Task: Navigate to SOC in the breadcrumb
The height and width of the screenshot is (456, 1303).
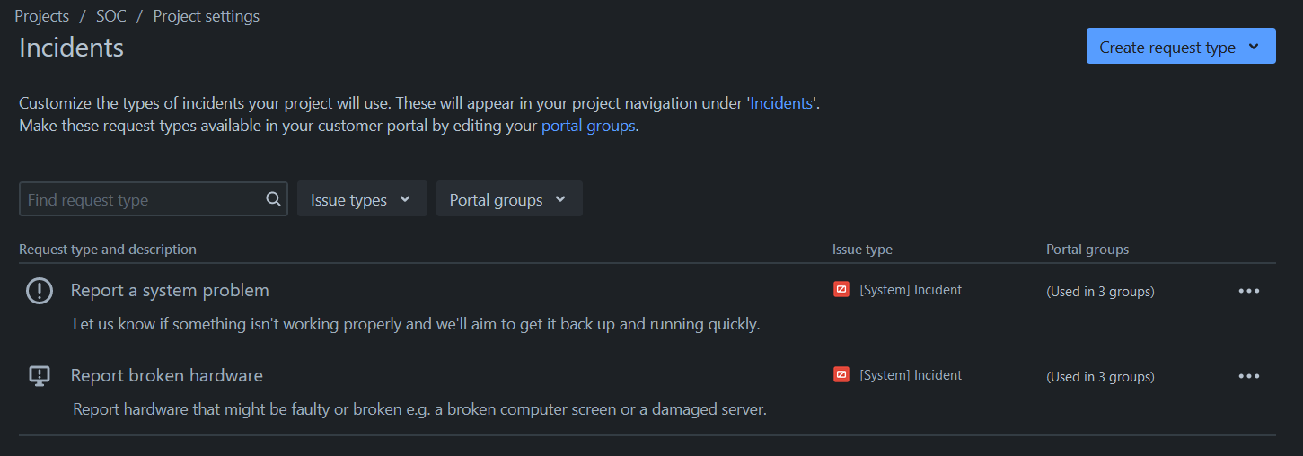Action: (x=110, y=16)
